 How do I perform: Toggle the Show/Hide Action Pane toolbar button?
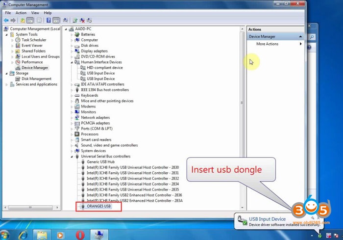[x=56, y=21]
